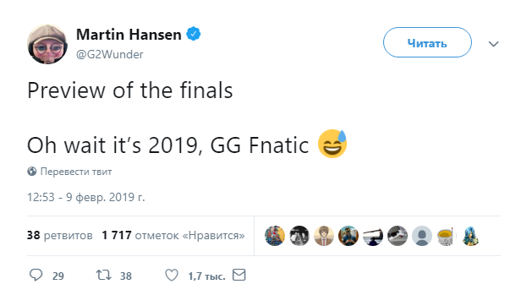The image size is (532, 306).
Task: Click the last blue-haired liker avatar
Action: 470,236
